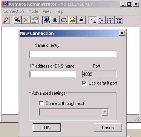Minimize the Remote Administrator window
The height and width of the screenshot is (137, 141).
point(123,4)
